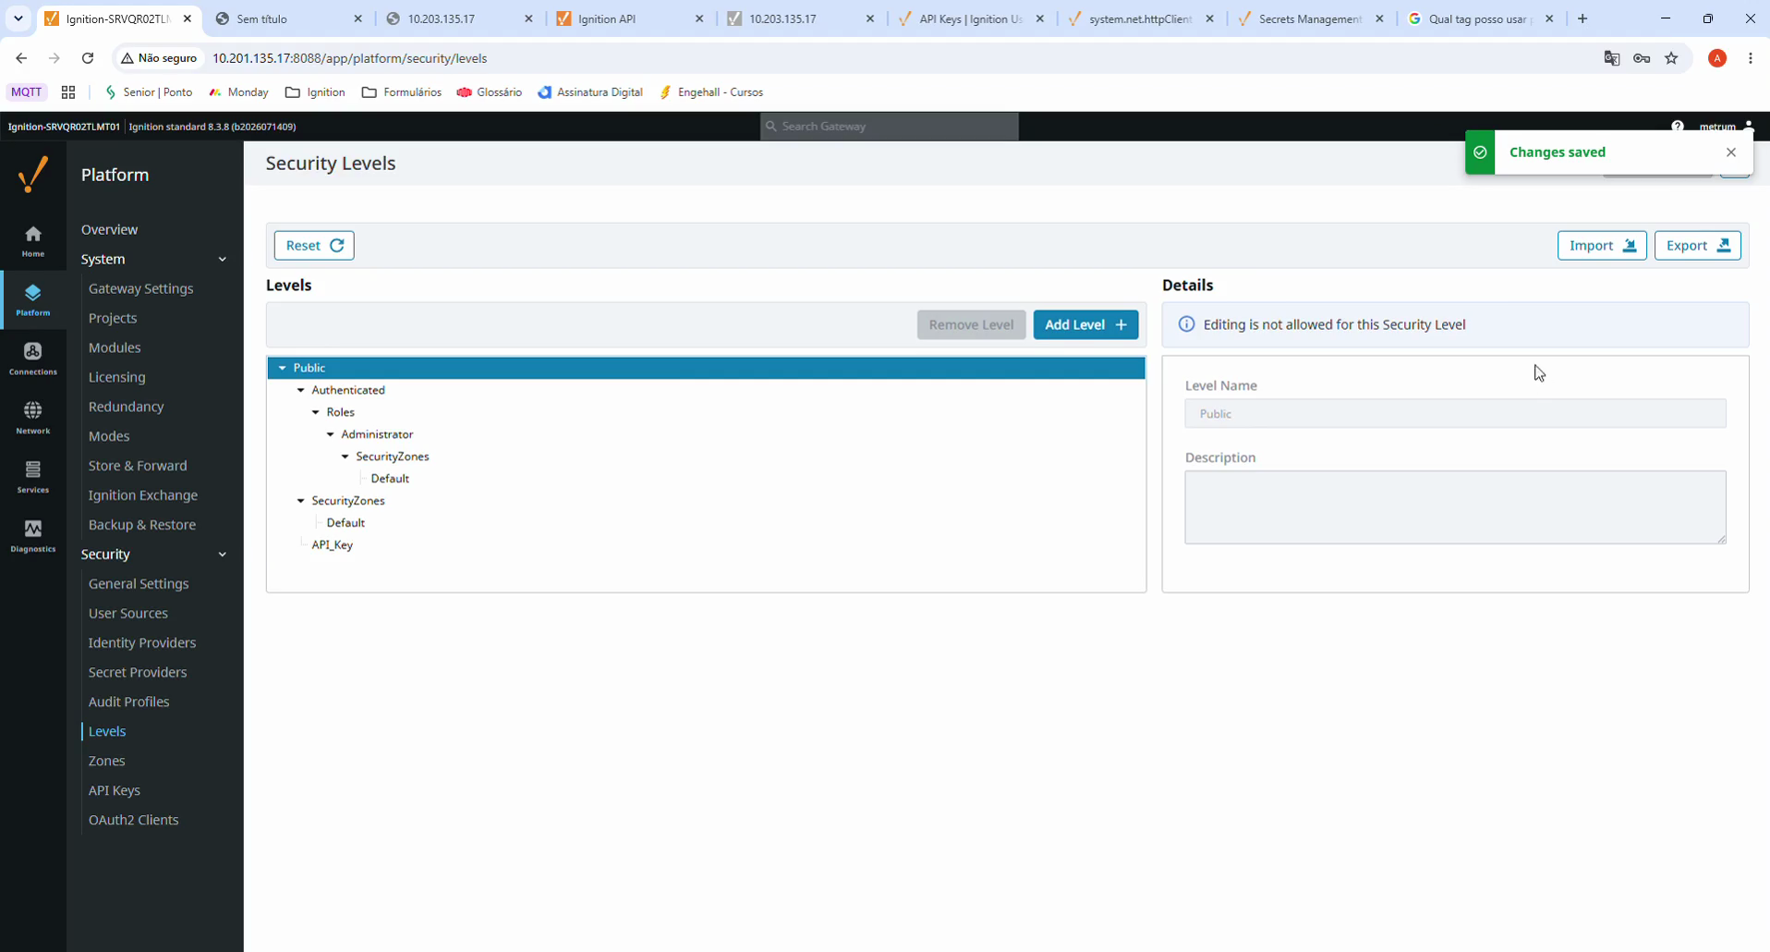
Task: Open the password manager key icon
Action: pyautogui.click(x=1642, y=58)
